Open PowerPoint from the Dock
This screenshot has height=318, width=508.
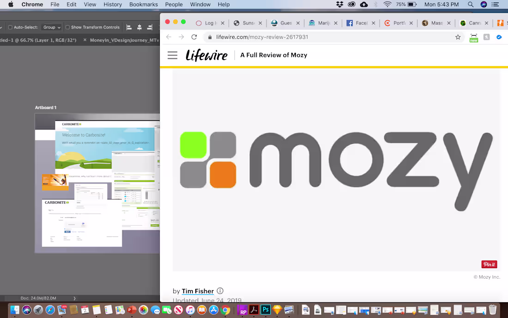(x=131, y=310)
